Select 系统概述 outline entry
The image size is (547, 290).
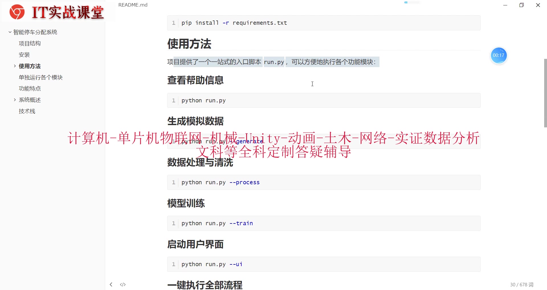[x=30, y=100]
